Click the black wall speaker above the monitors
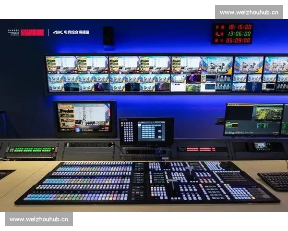 tap(109, 36)
